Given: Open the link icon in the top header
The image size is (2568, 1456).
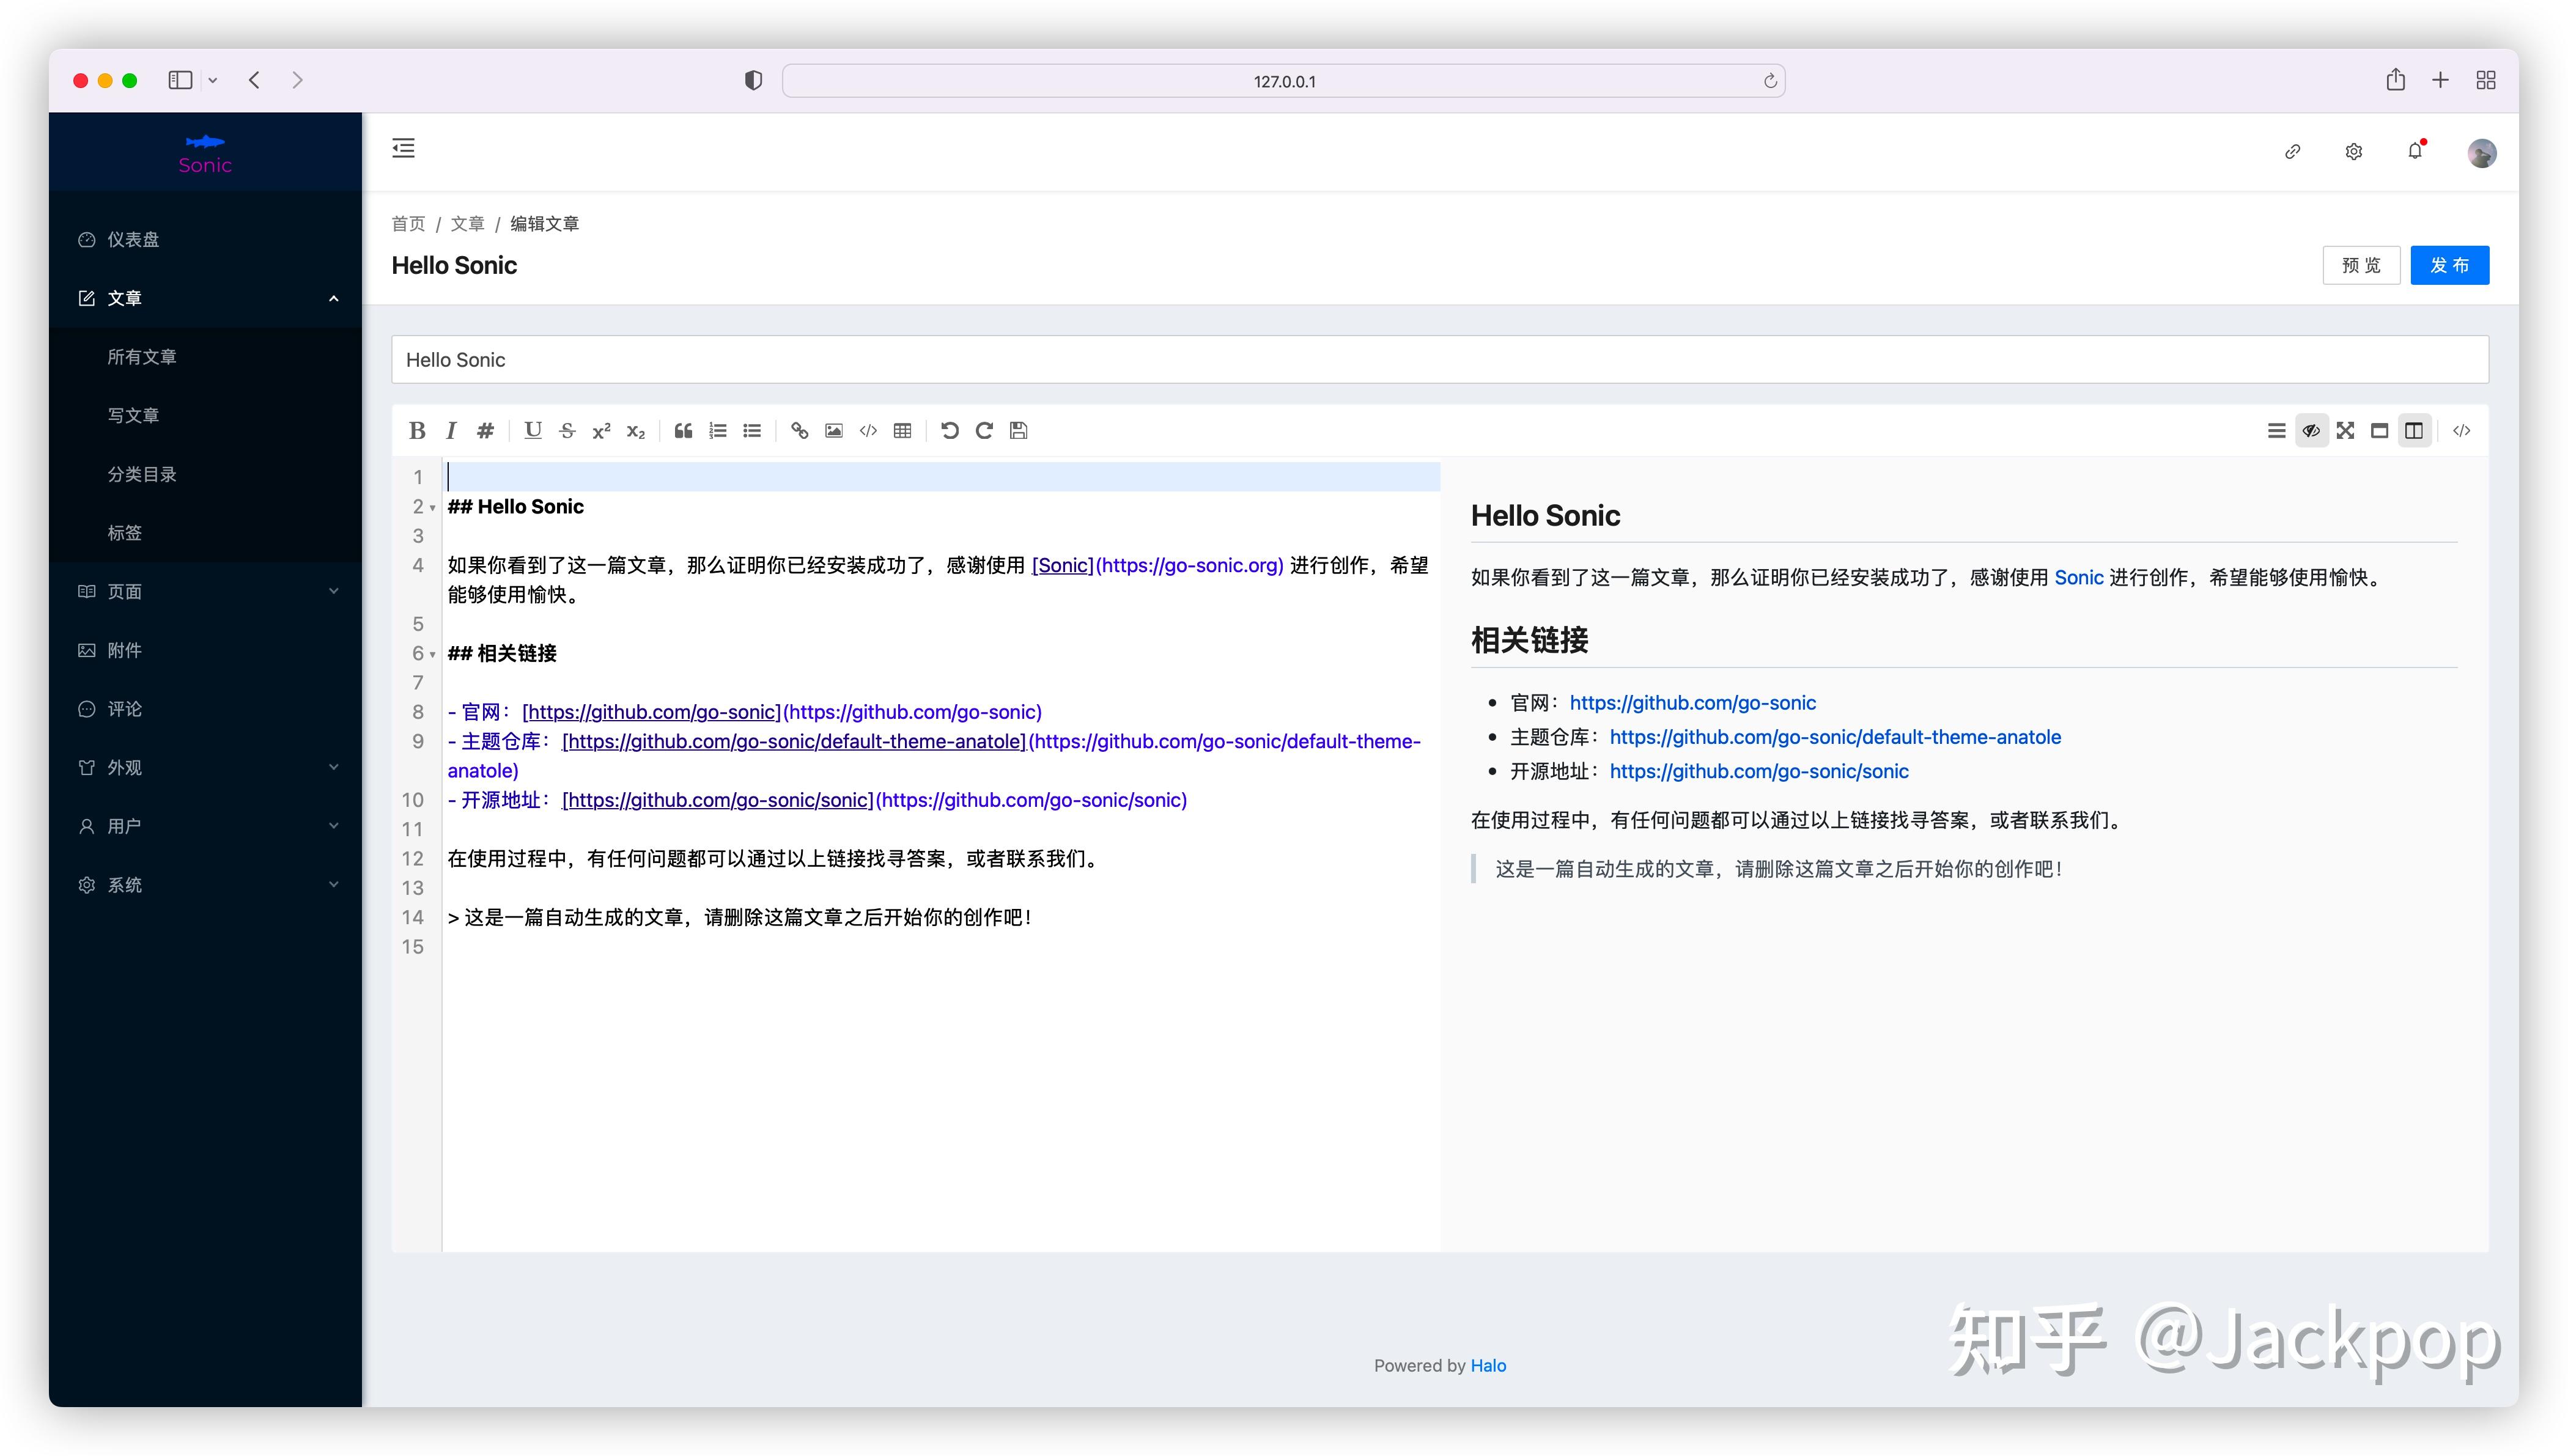Looking at the screenshot, I should (2293, 152).
